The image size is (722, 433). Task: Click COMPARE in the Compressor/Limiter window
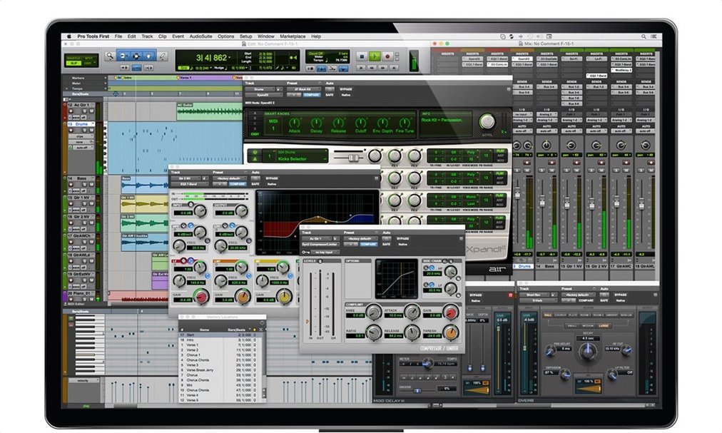click(x=368, y=244)
